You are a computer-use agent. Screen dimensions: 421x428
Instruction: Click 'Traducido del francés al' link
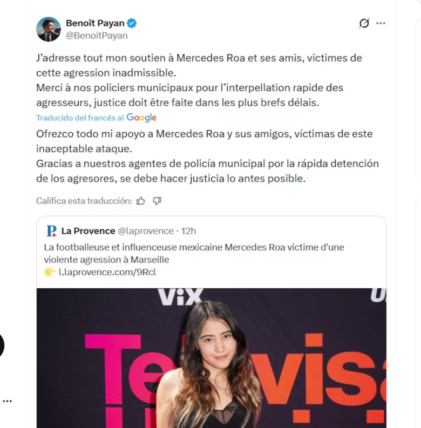[x=80, y=118]
